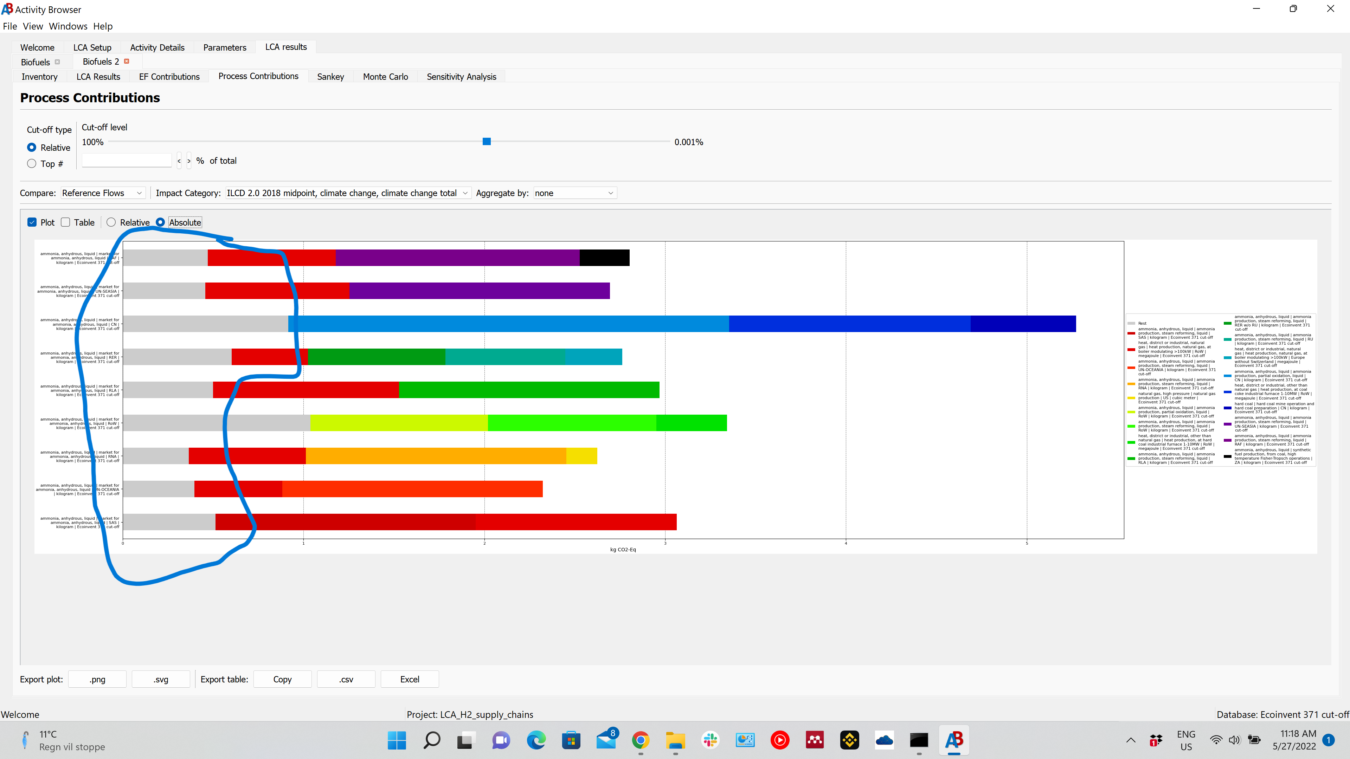Select the Top # cut-off type

(31, 163)
